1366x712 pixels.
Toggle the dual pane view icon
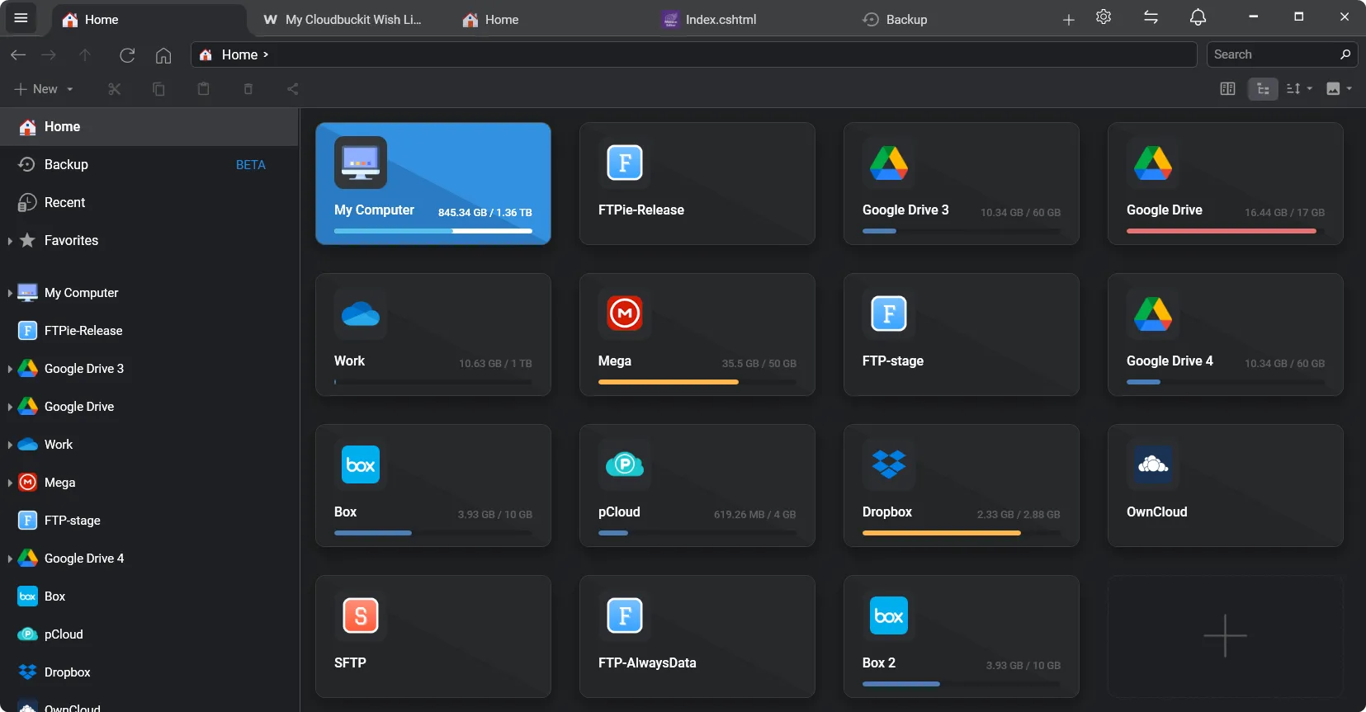(x=1227, y=89)
